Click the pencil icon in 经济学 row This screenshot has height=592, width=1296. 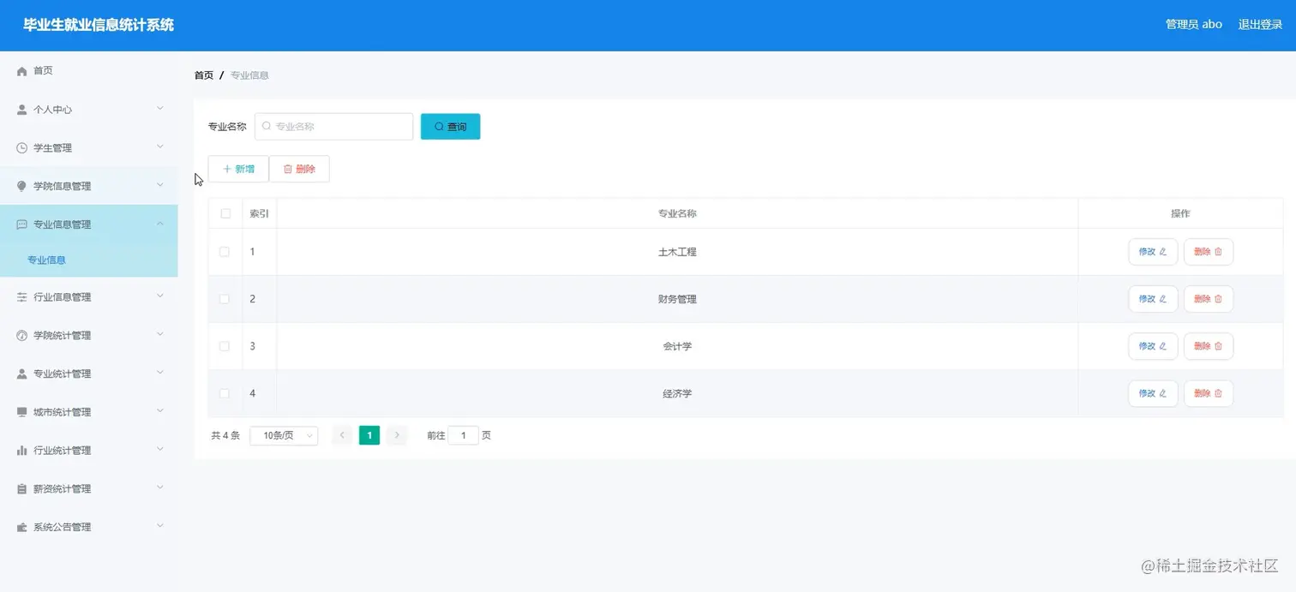[1163, 393]
